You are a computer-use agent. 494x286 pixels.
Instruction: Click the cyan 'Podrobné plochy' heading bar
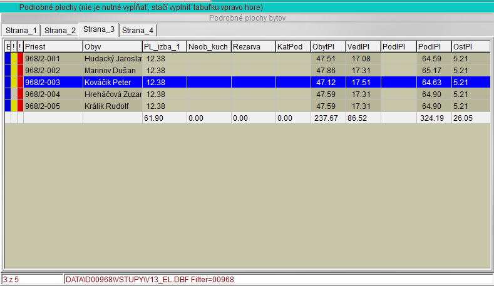(247, 8)
